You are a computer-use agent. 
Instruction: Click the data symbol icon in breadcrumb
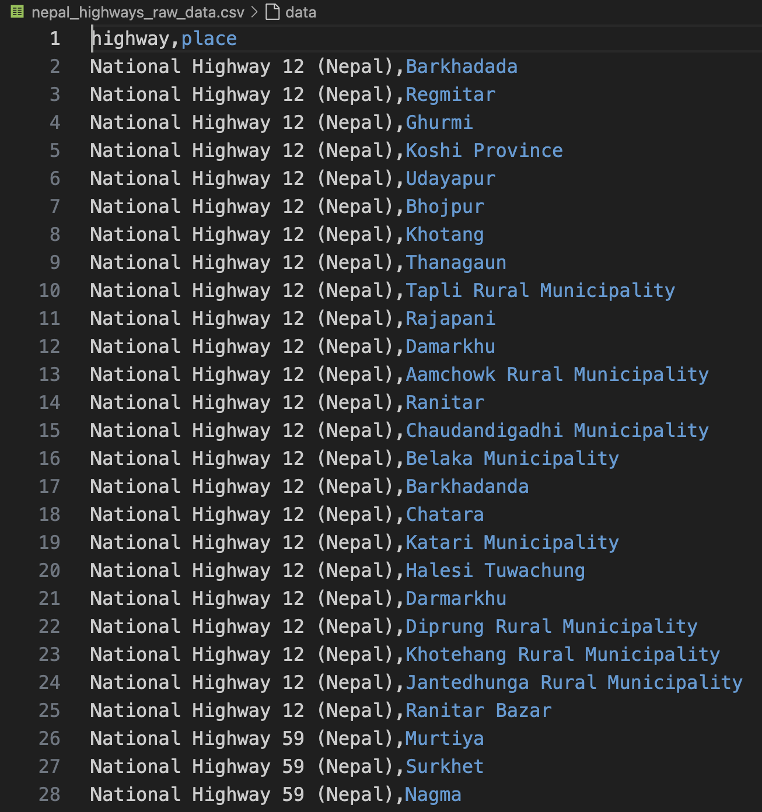(272, 12)
